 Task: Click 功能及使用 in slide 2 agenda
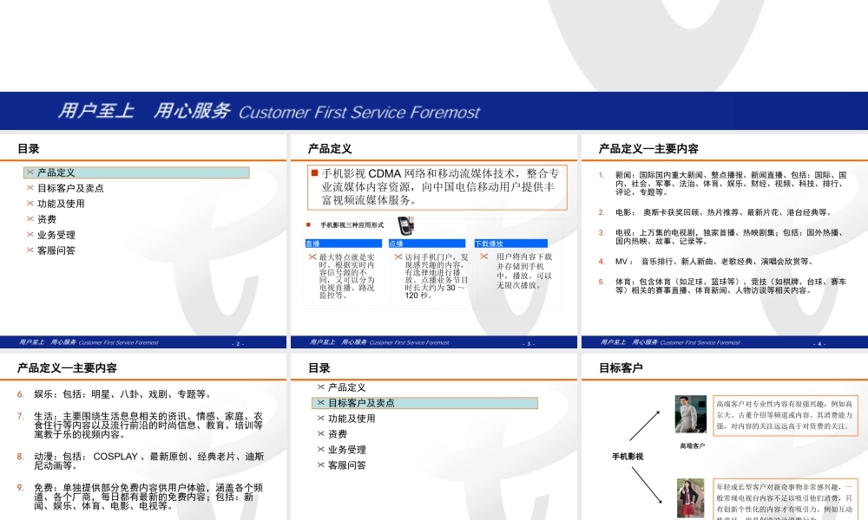(61, 204)
